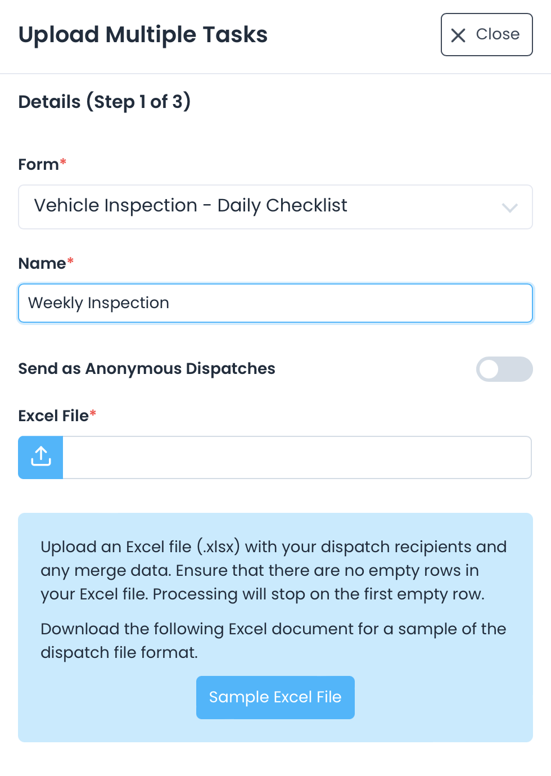Toggle the anonymous dispatches switch
The height and width of the screenshot is (776, 551).
pos(504,369)
